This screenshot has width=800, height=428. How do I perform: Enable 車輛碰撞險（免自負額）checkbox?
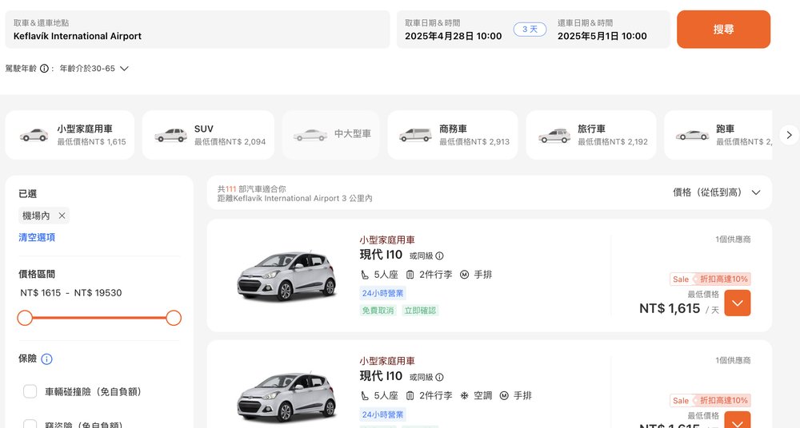[x=30, y=391]
